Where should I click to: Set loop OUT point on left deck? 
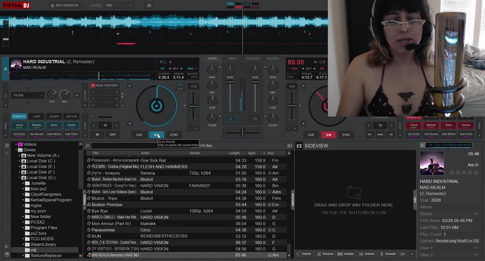113,134
